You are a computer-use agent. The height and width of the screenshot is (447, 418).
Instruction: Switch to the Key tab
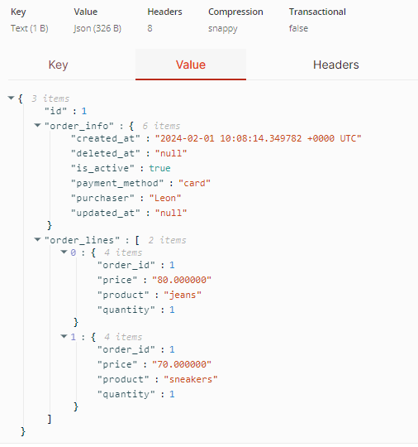[x=59, y=65]
